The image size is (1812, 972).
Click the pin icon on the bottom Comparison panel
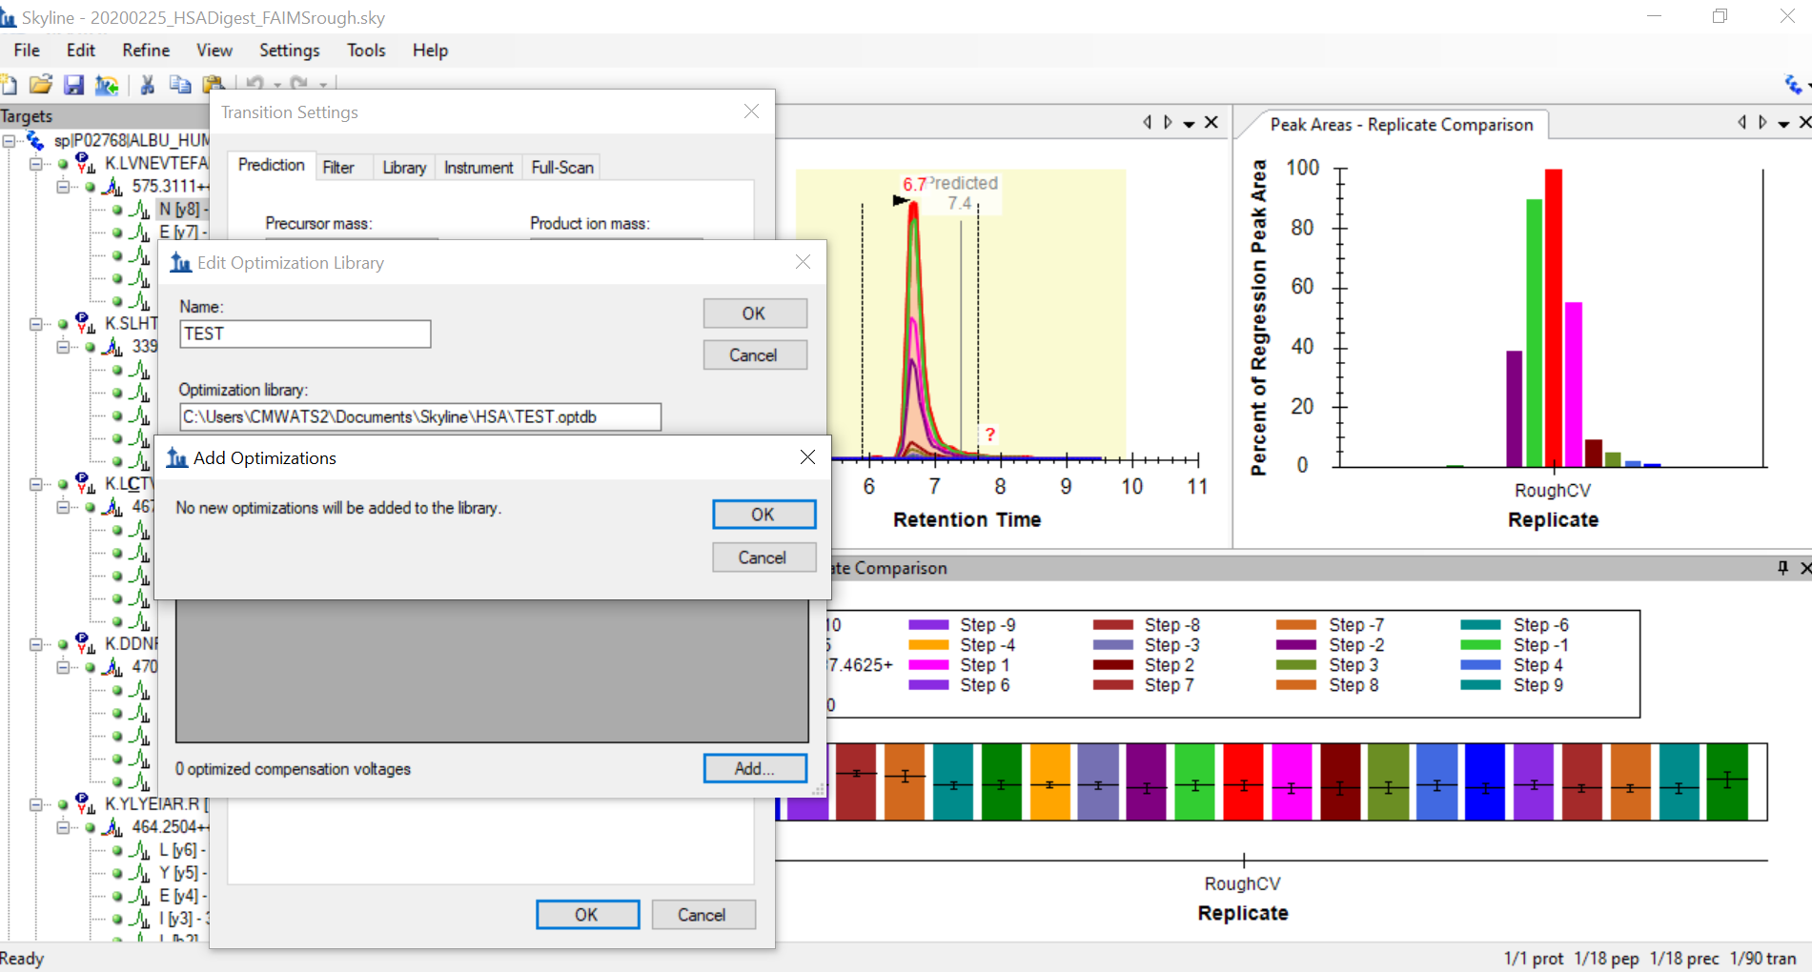pos(1782,568)
